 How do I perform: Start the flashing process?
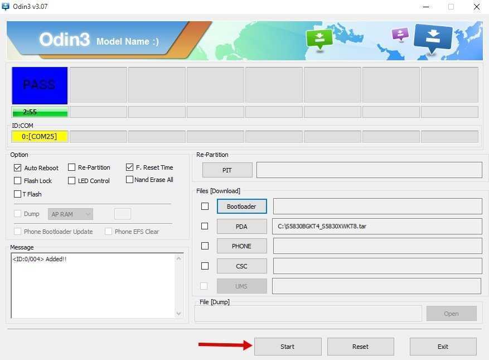(288, 347)
